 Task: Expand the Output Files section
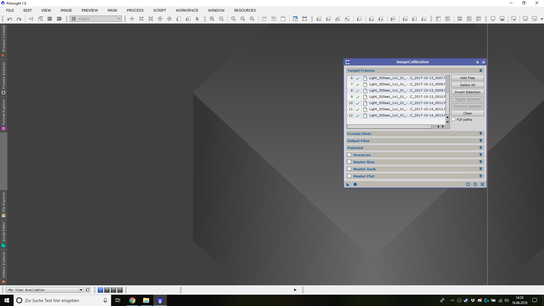[x=481, y=141]
